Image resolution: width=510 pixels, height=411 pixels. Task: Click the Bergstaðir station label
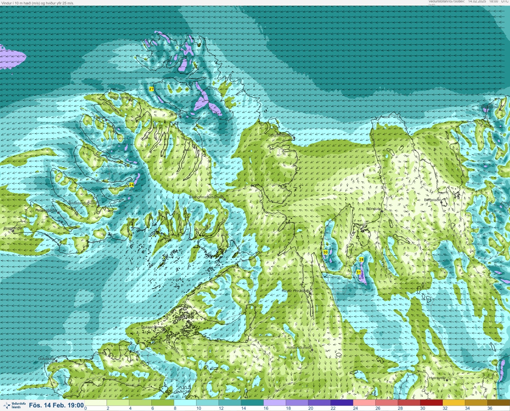432,200
